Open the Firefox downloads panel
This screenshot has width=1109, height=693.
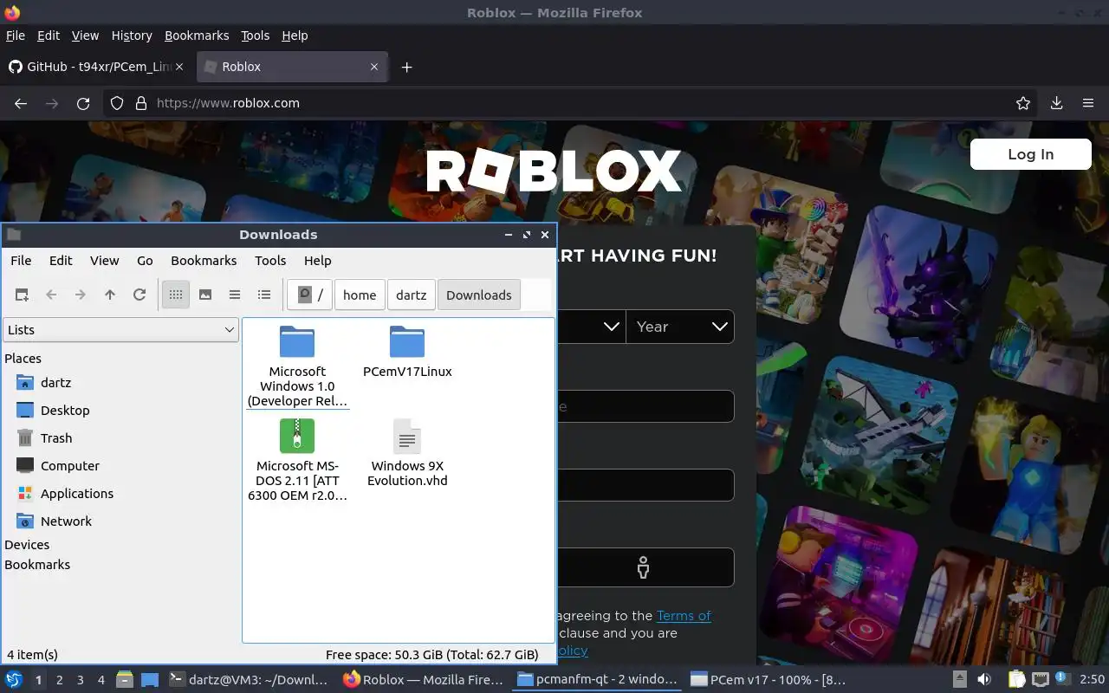(x=1056, y=103)
